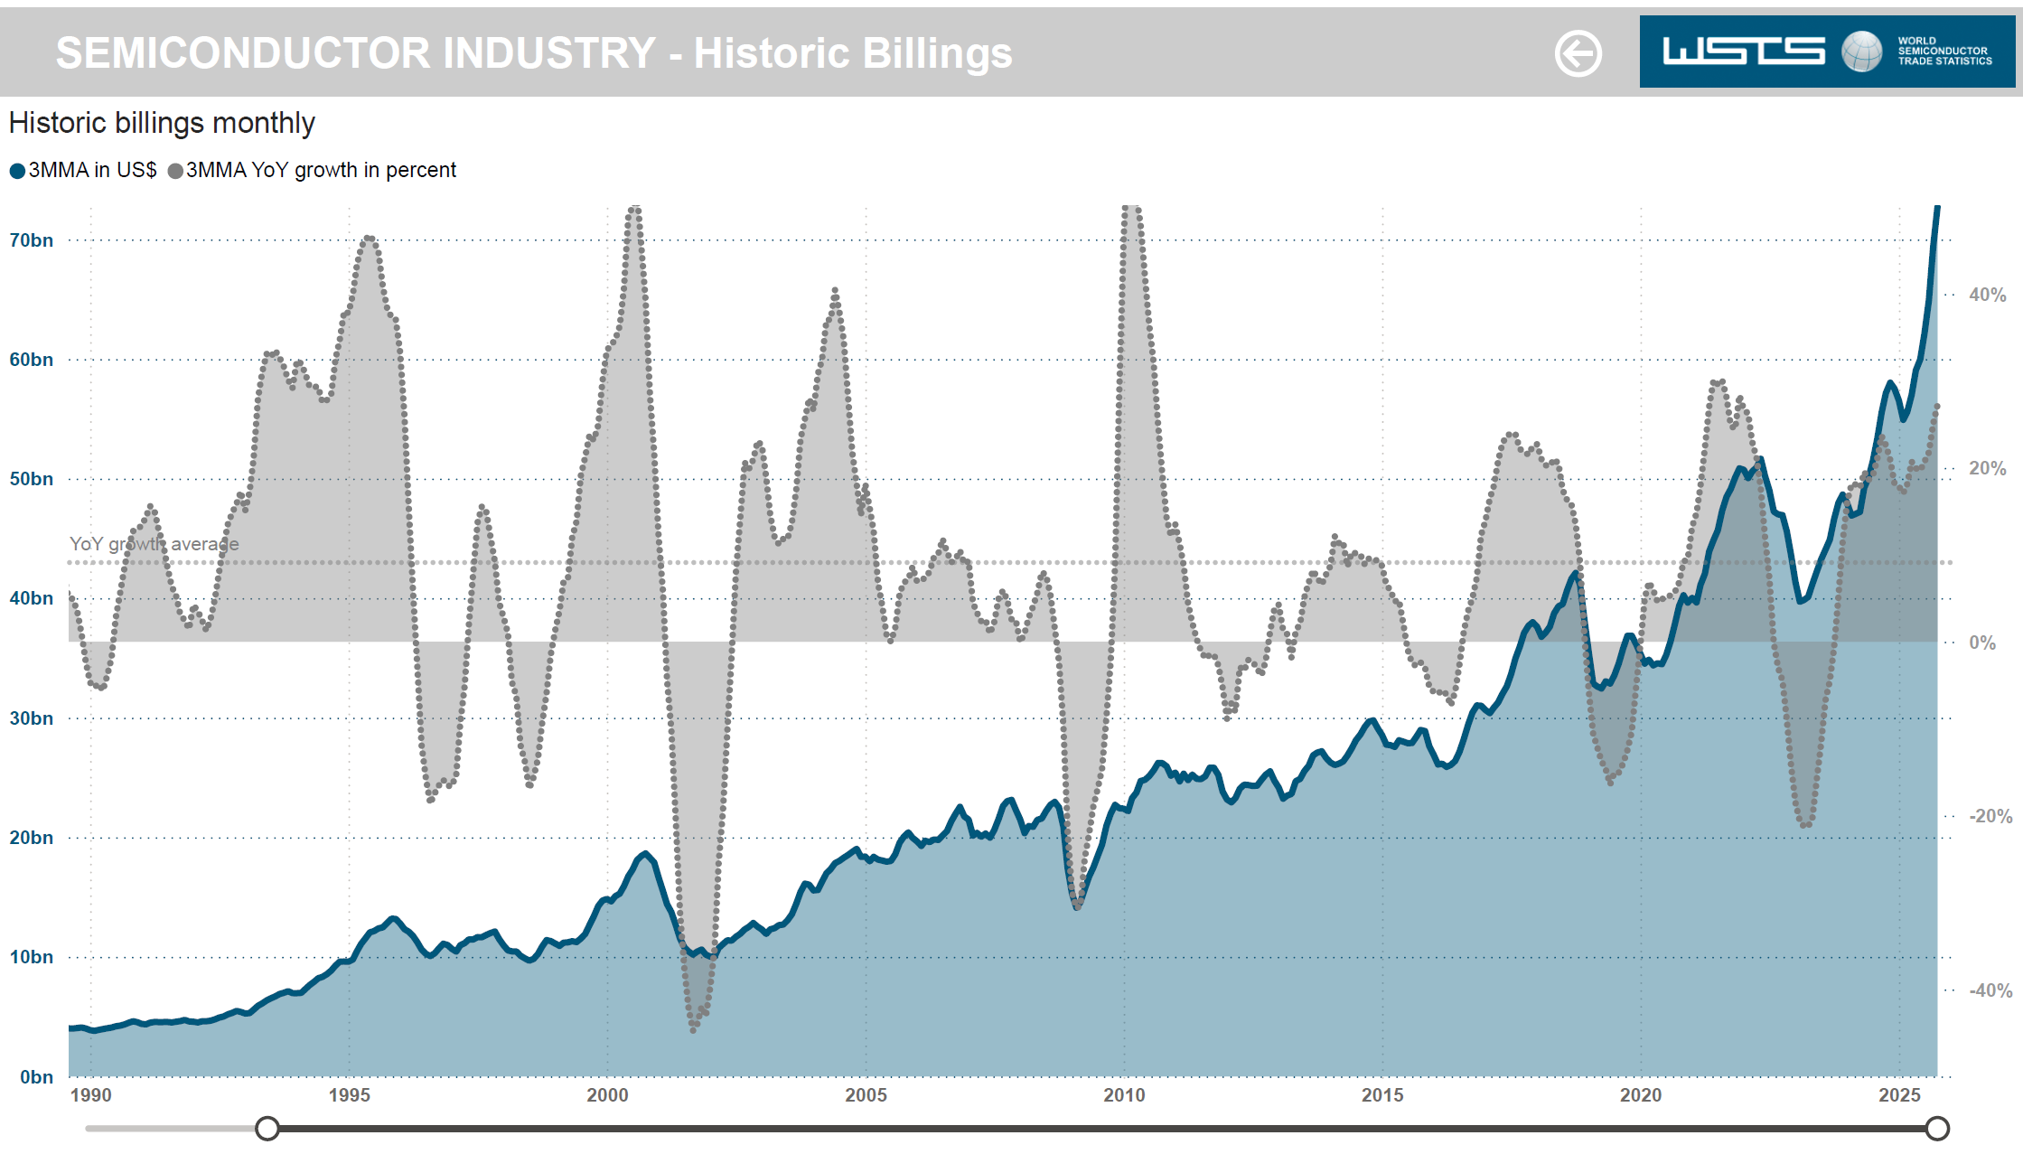The image size is (2023, 1154).
Task: Click the 2020 x-axis year label
Action: [1640, 1095]
